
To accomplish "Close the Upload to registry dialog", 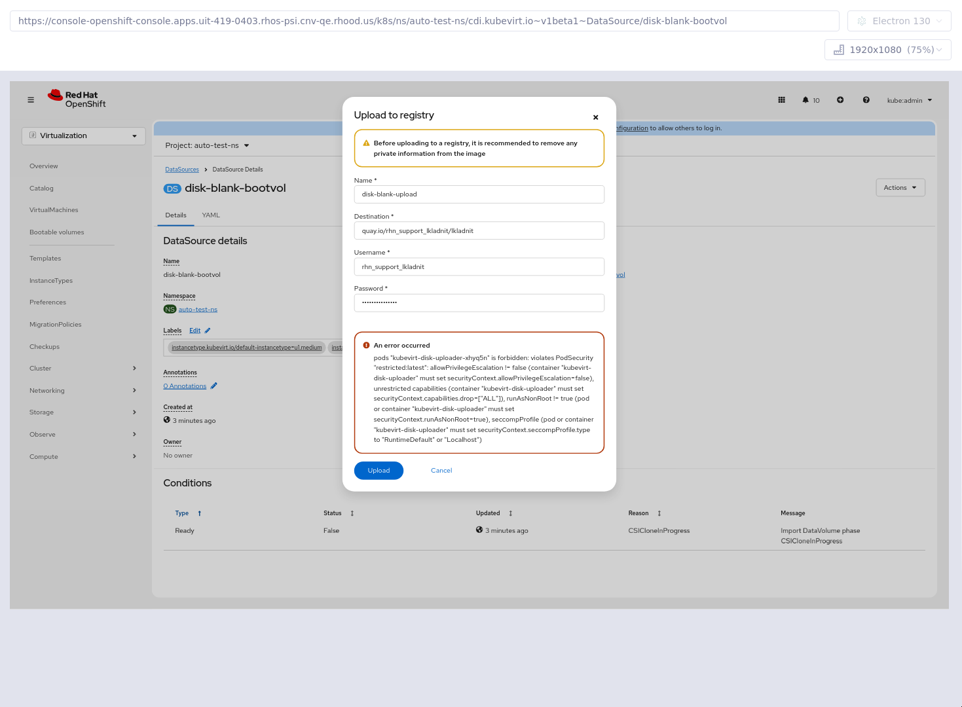I will pos(595,117).
